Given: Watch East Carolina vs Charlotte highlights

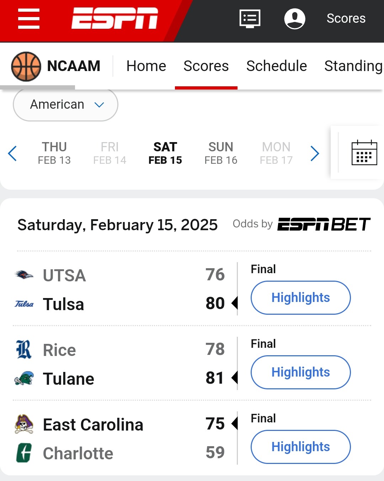Looking at the screenshot, I should (x=300, y=447).
